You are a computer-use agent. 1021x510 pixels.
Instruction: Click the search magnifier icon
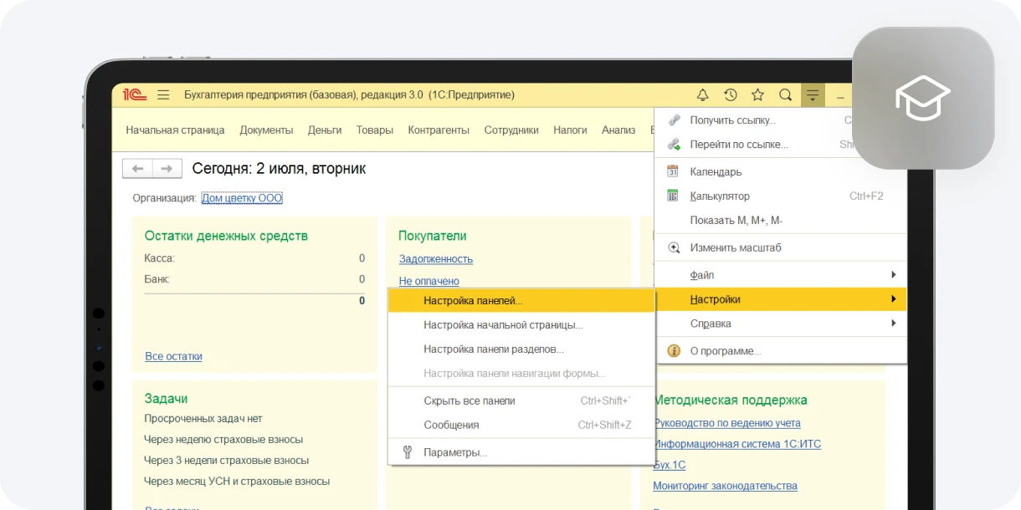[x=785, y=95]
